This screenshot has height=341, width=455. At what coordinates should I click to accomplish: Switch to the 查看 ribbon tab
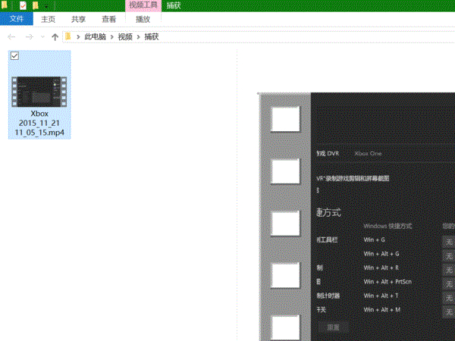click(x=108, y=19)
